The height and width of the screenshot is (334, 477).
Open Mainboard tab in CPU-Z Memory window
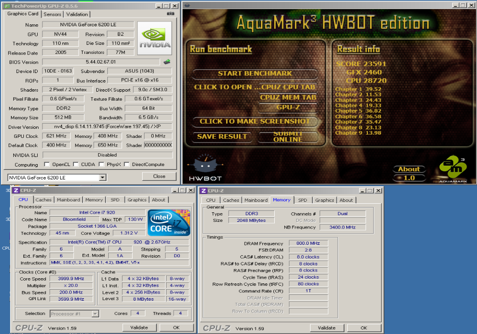256,200
